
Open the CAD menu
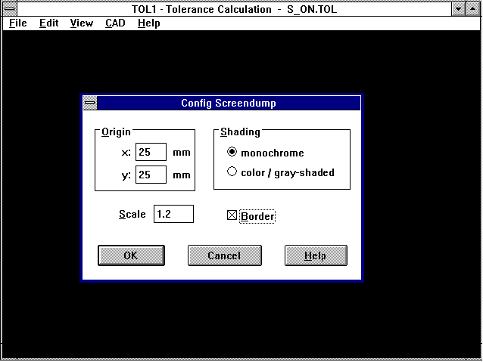click(x=115, y=23)
